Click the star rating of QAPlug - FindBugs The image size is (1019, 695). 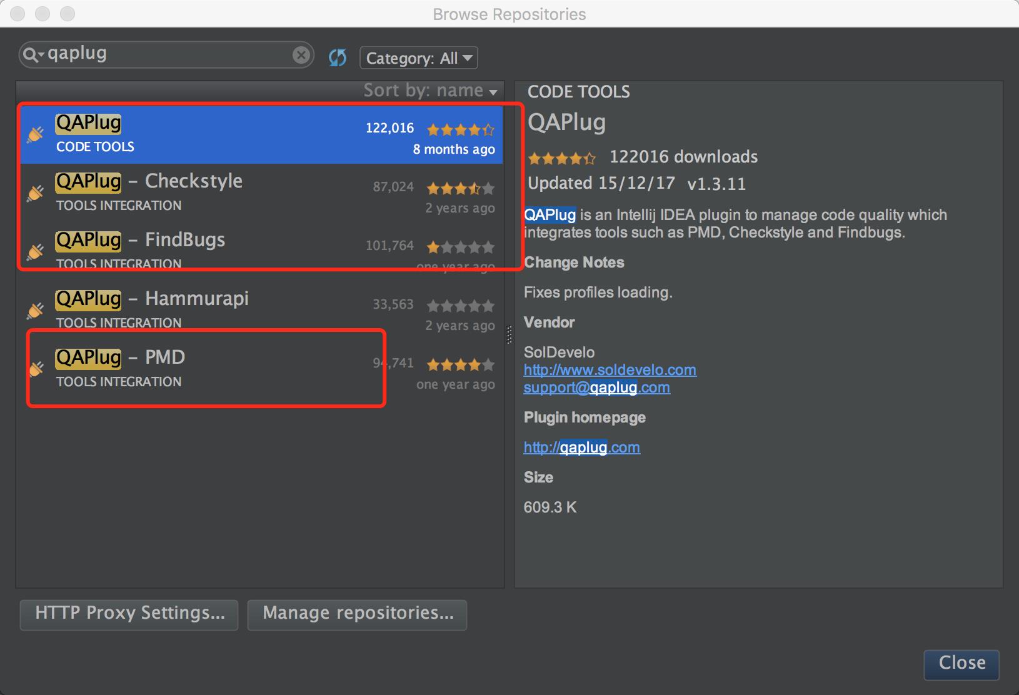pos(461,247)
